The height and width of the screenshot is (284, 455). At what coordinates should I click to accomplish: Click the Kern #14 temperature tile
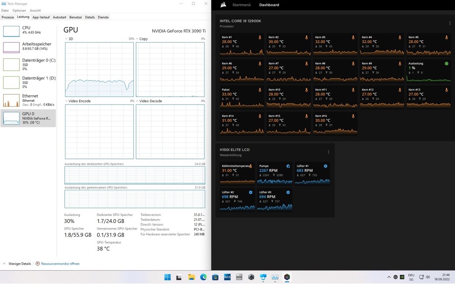241,124
